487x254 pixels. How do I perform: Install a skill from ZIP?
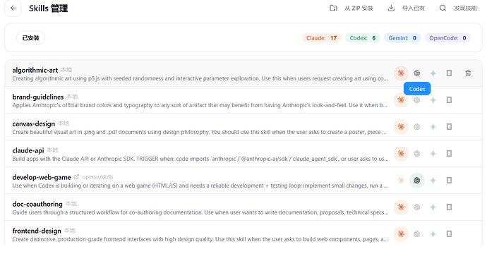351,8
